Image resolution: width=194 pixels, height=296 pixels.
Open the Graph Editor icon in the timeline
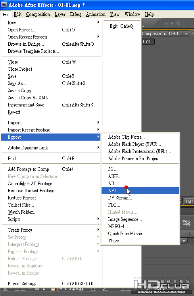tap(186, 223)
